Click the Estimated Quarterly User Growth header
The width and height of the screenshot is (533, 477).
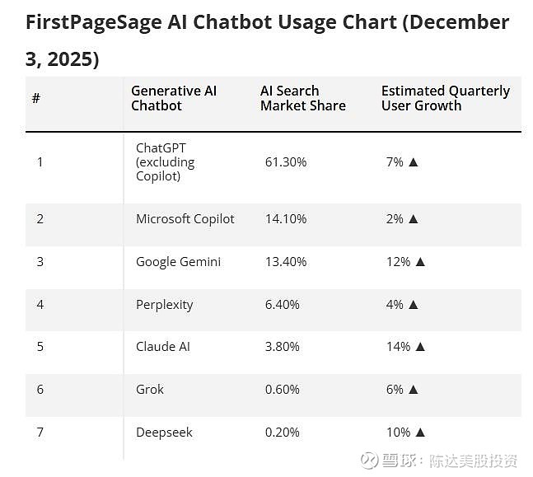tap(445, 98)
